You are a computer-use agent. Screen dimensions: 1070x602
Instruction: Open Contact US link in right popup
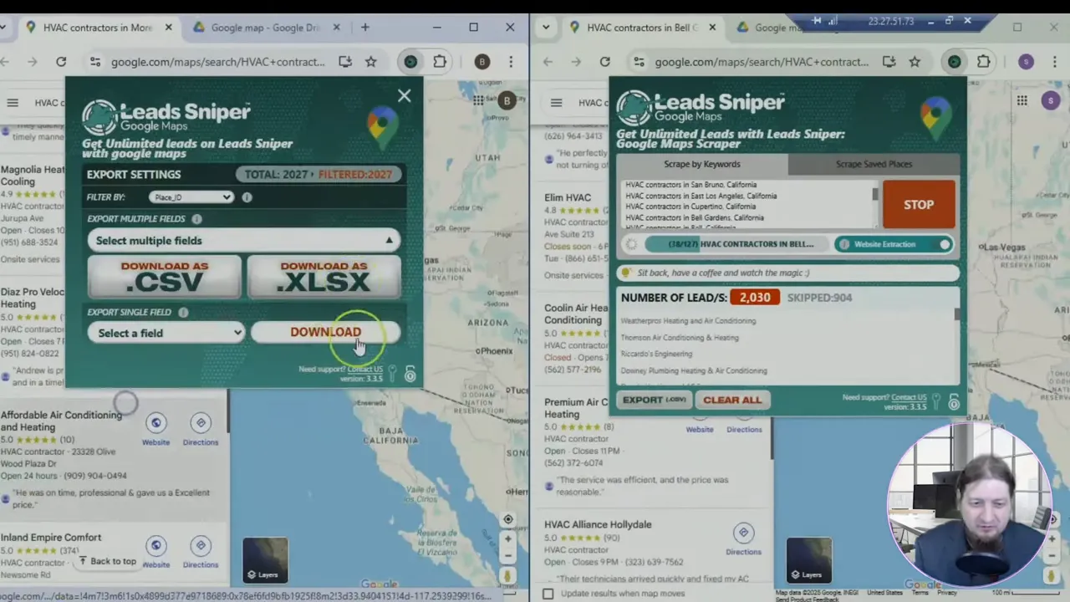(909, 397)
